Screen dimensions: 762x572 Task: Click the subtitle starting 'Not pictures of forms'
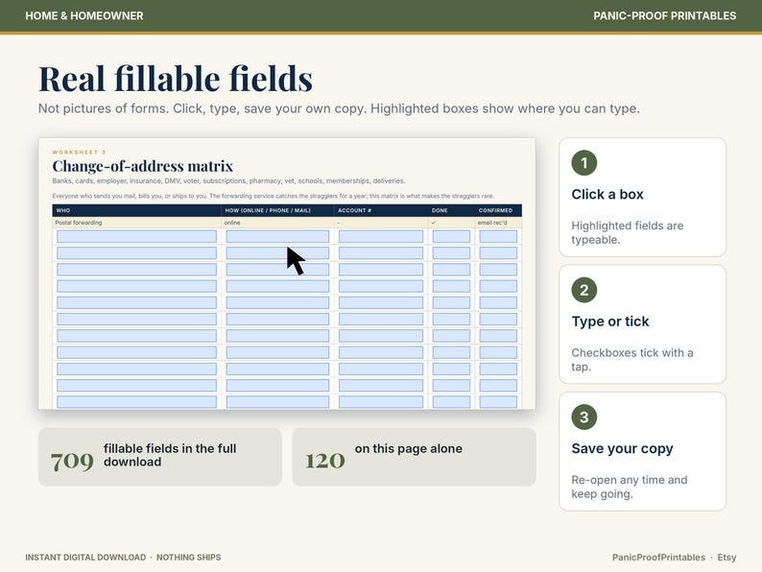tap(339, 108)
